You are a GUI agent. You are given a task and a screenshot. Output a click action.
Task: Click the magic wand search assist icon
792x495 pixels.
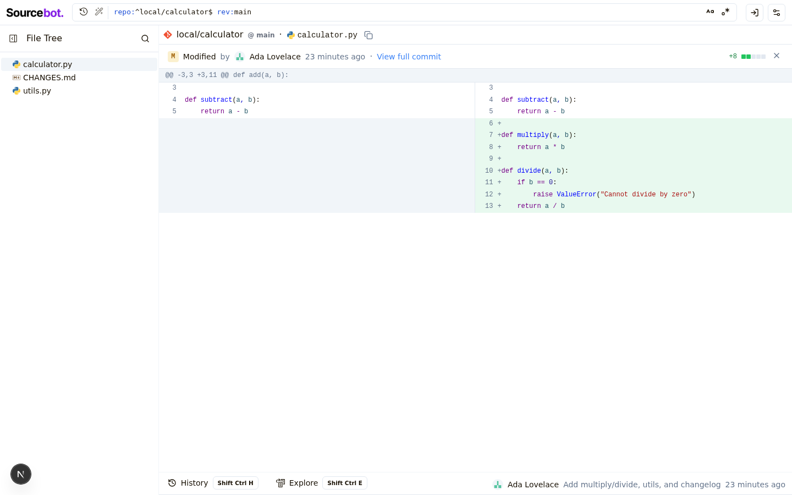(x=99, y=12)
